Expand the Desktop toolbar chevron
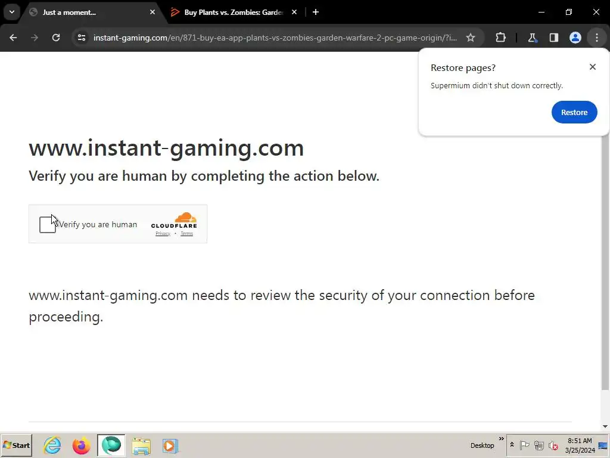 coord(502,439)
